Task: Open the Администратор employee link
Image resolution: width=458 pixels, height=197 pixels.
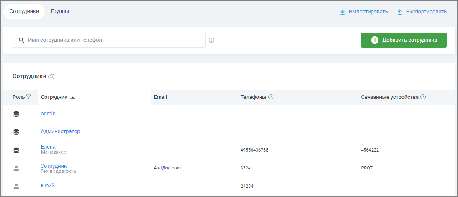Action: (60, 131)
